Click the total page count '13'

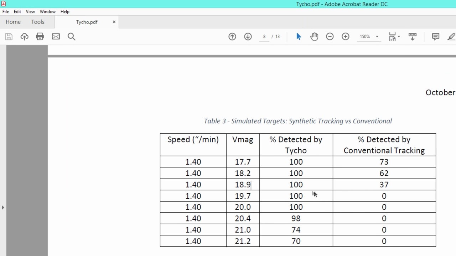coord(278,36)
